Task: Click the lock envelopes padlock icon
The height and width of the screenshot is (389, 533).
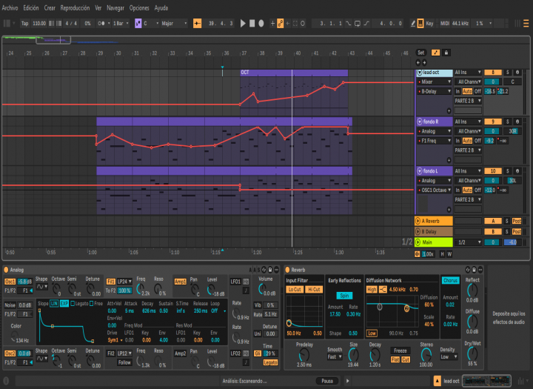Action: (446, 53)
